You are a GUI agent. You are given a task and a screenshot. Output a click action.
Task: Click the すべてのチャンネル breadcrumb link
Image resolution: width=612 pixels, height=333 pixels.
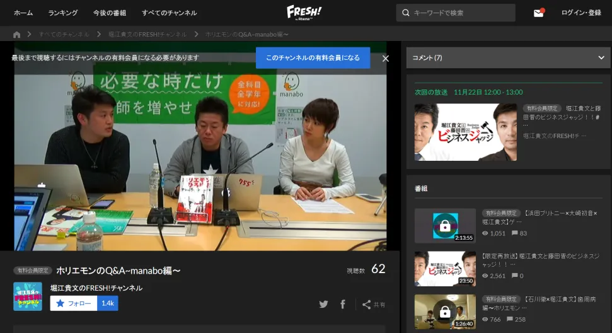coord(64,34)
